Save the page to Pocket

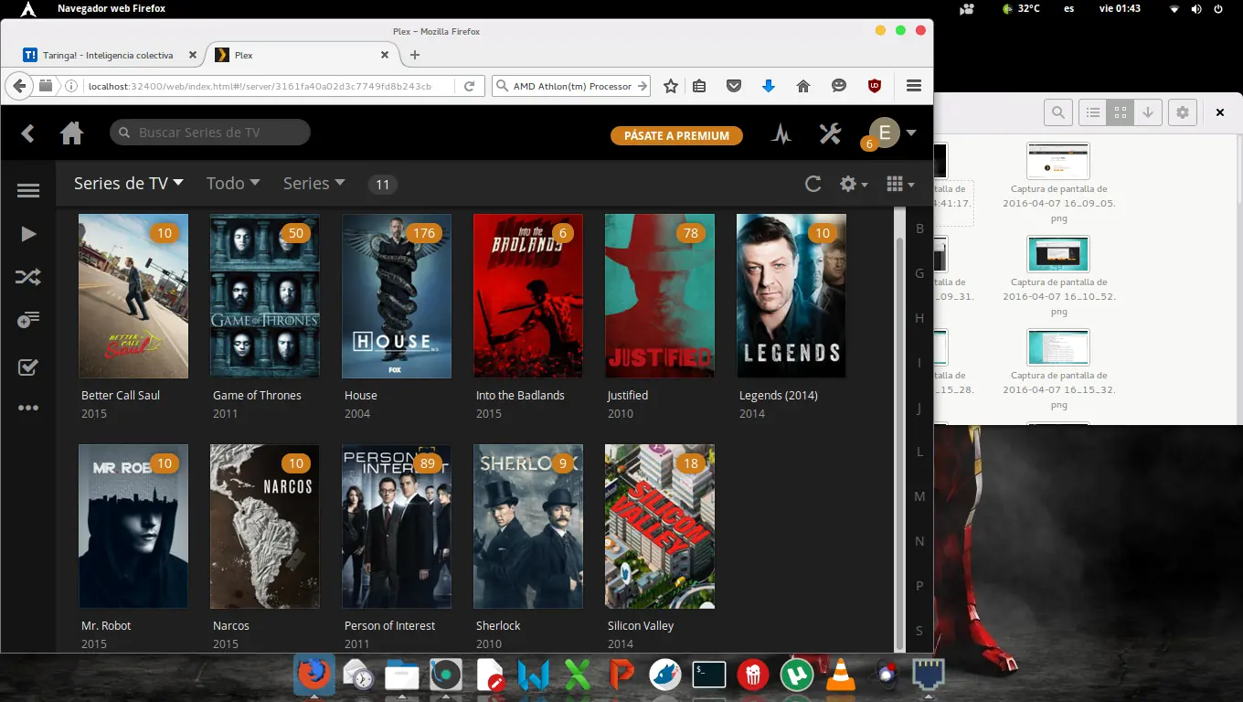[733, 86]
